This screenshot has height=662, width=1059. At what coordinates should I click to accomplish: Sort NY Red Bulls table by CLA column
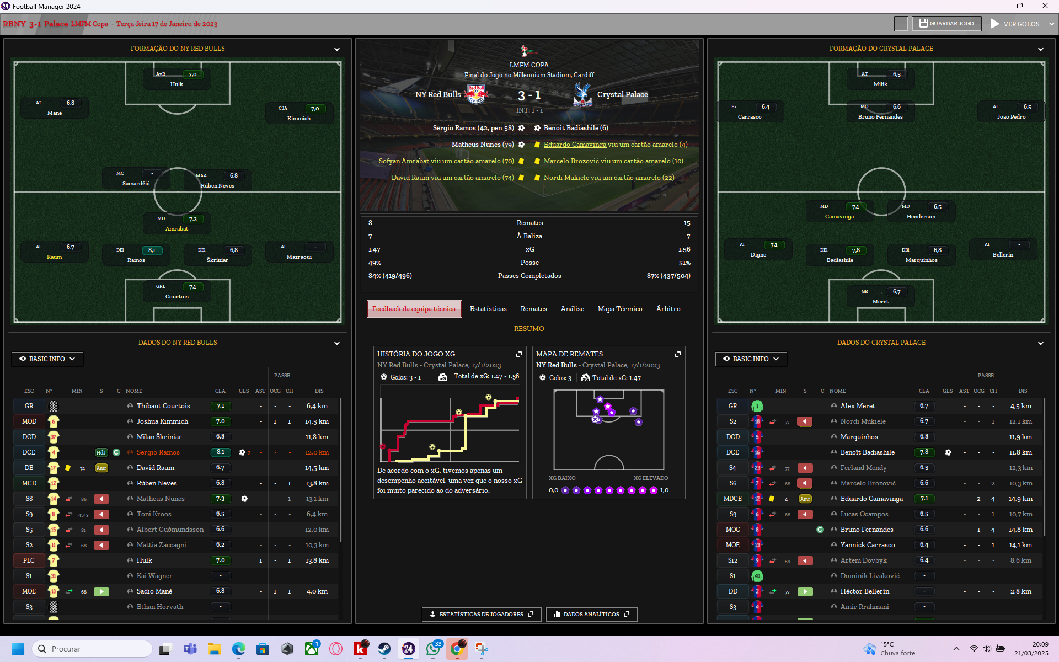220,391
